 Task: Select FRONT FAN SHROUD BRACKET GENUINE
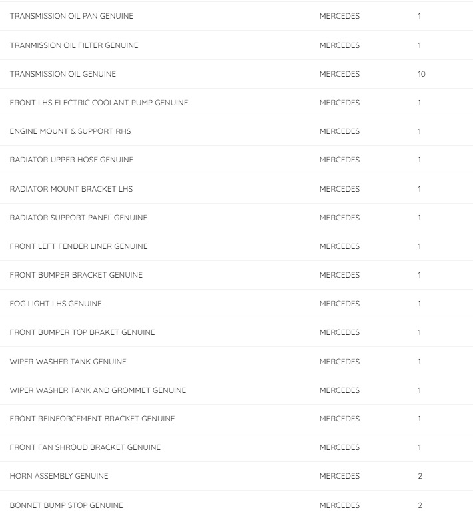85,447
